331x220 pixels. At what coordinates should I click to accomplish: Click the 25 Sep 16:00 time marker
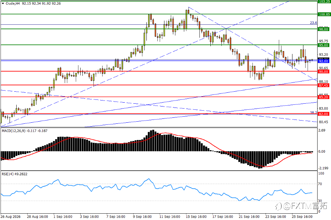[x=302, y=216]
